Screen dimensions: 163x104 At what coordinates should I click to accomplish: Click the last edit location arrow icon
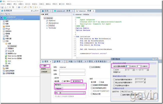(x=31, y=7)
